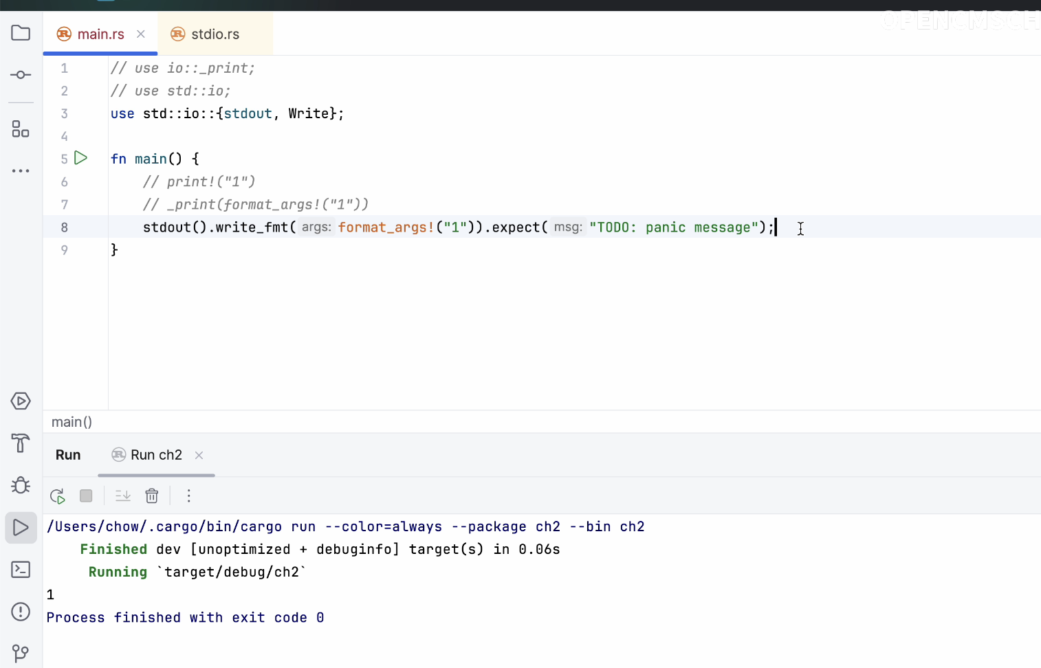Switch to the stdio.rs editor tab

click(x=215, y=34)
